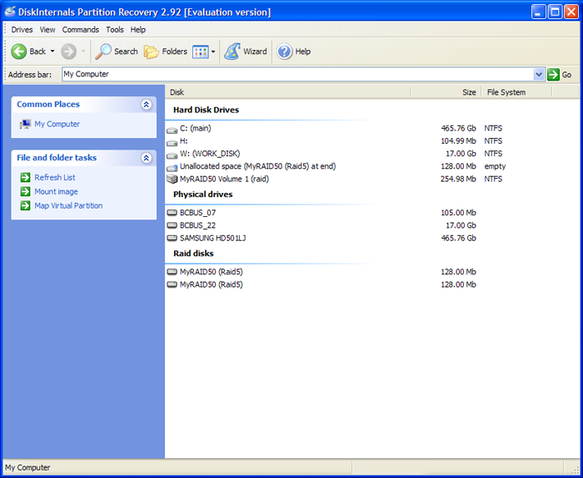583x478 pixels.
Task: Click the 104.99 Mb size value
Action: point(458,141)
